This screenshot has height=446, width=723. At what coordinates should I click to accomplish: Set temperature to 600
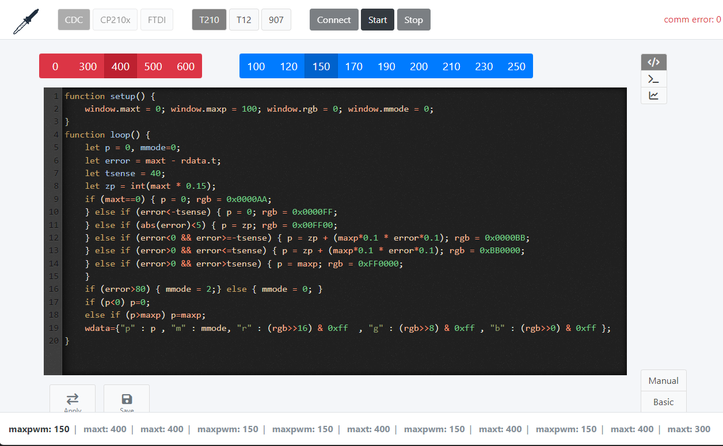pos(185,66)
